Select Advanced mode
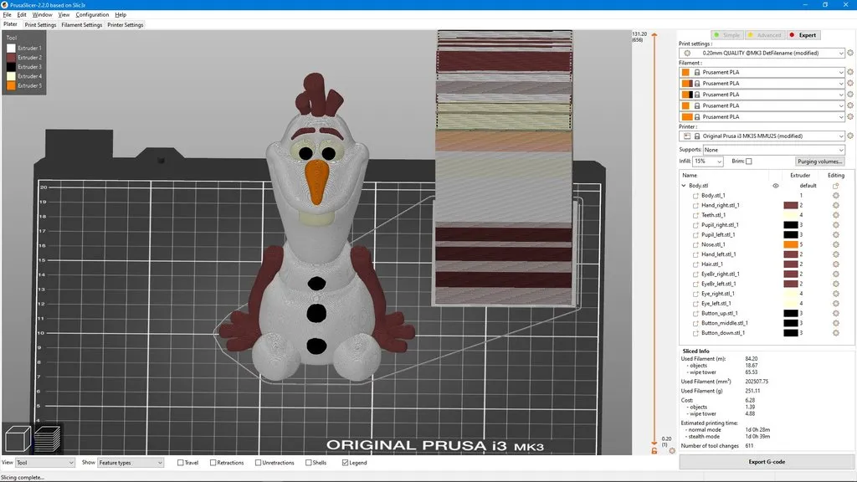This screenshot has height=482, width=857. click(x=765, y=35)
